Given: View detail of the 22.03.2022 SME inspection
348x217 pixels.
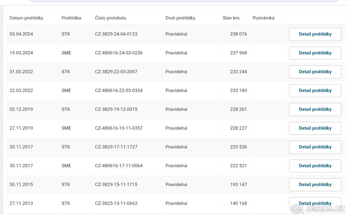Looking at the screenshot, I should (x=315, y=91).
